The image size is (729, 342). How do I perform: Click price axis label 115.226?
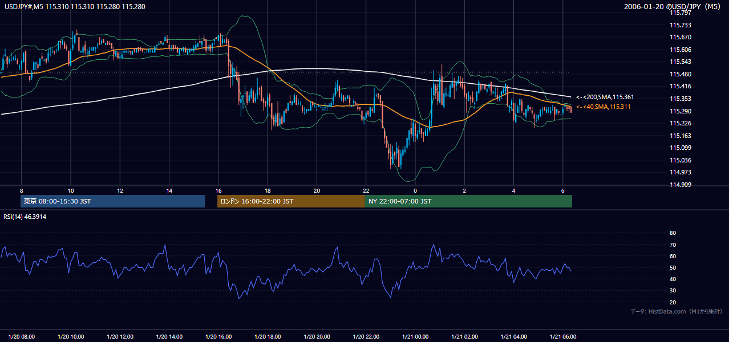point(679,123)
